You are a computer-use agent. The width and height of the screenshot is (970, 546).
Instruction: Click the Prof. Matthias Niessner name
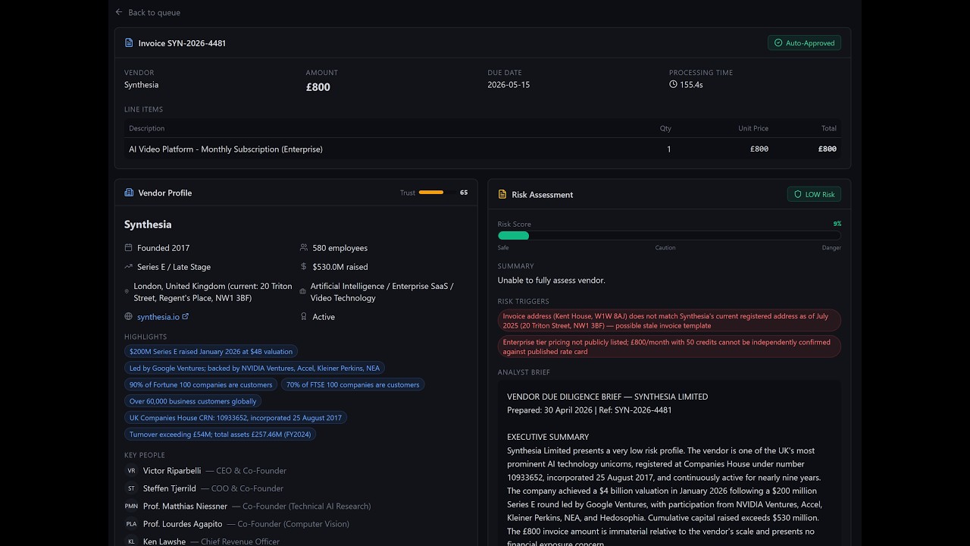tap(186, 507)
